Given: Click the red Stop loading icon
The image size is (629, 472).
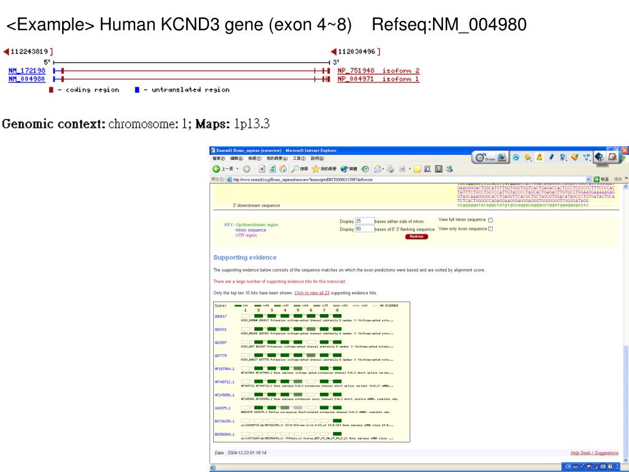Looking at the screenshot, I should coord(262,169).
